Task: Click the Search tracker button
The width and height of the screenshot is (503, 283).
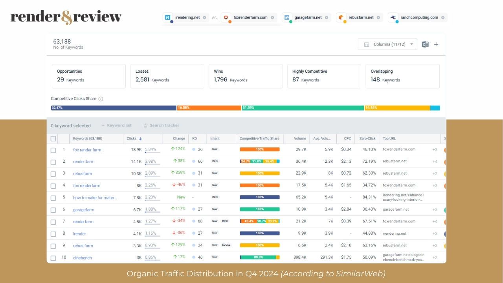Action: [162, 125]
